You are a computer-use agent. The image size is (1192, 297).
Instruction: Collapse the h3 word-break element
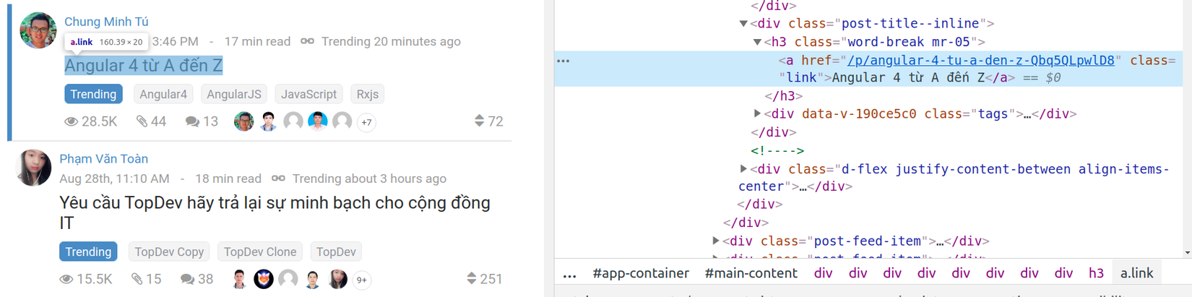tap(757, 42)
